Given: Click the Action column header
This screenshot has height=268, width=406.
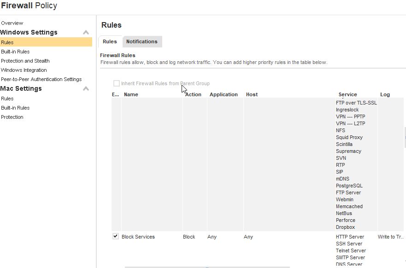Looking at the screenshot, I should [x=193, y=94].
